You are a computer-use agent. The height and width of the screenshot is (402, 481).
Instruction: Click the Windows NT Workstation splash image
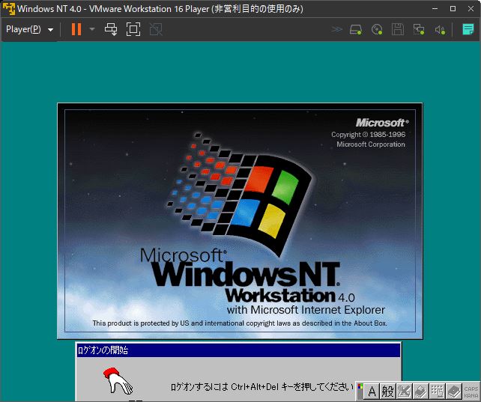pos(240,221)
